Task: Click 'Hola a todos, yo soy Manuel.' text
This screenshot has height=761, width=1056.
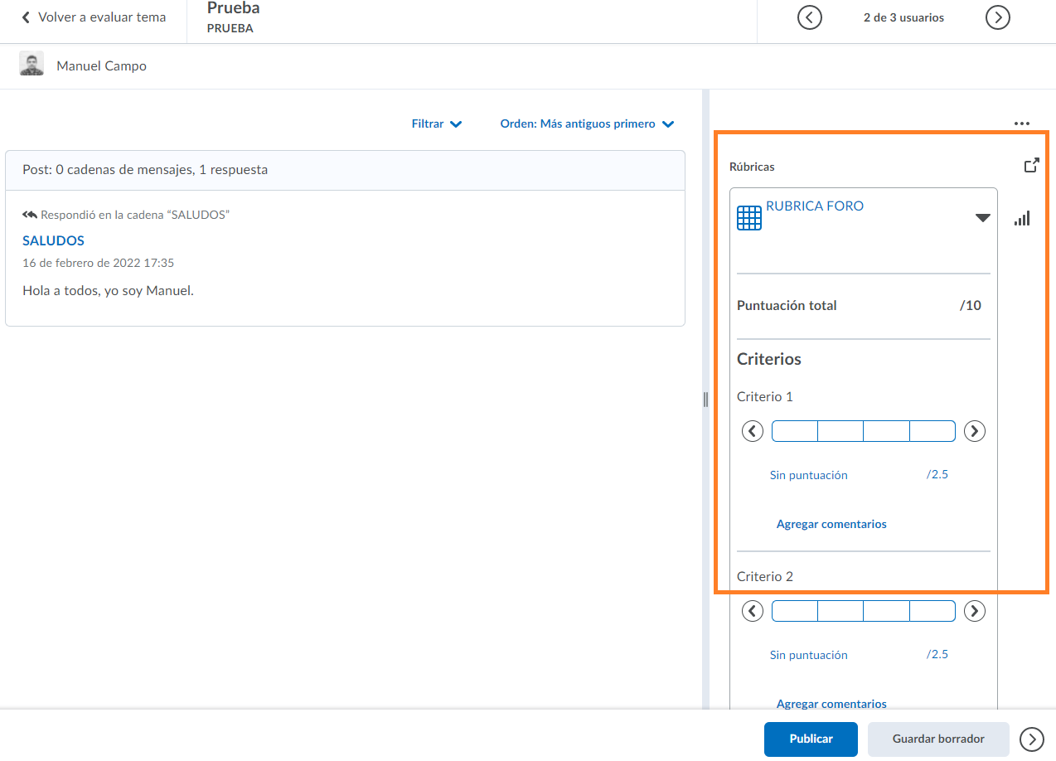Action: click(108, 290)
